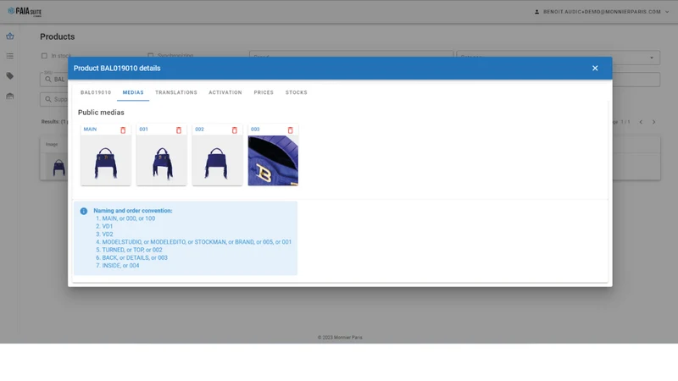Click the 'Naming and order convention' title
Viewport: 678px width, 381px height.
tap(133, 211)
